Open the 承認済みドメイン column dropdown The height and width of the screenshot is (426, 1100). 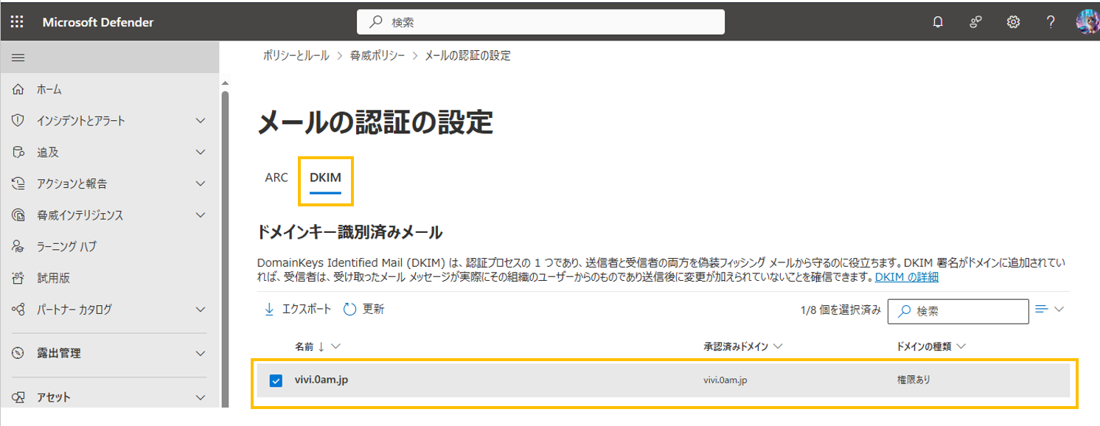pos(778,346)
